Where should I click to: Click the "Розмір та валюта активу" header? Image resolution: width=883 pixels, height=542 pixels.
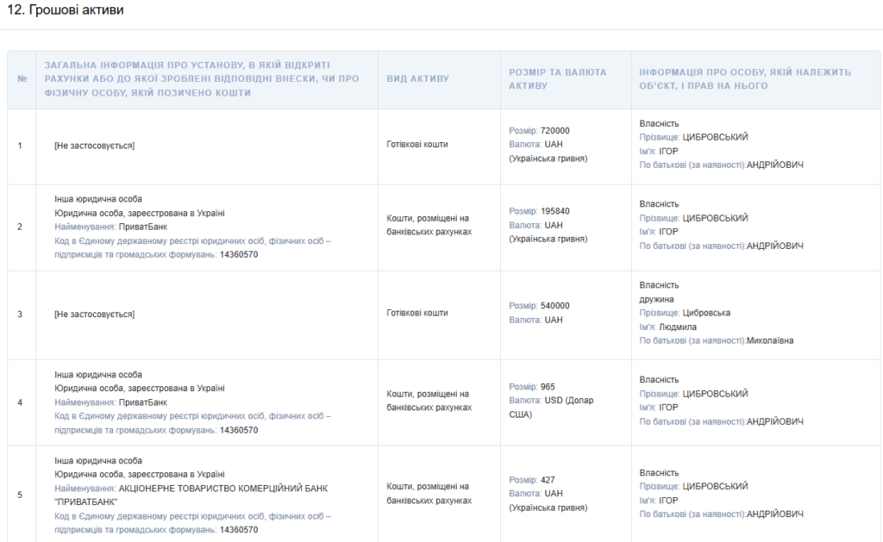[558, 79]
